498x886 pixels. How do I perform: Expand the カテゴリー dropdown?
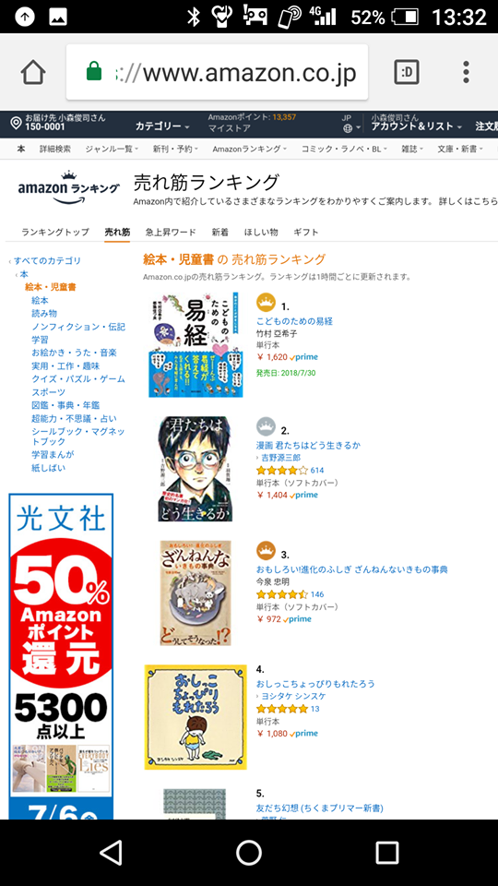[162, 126]
